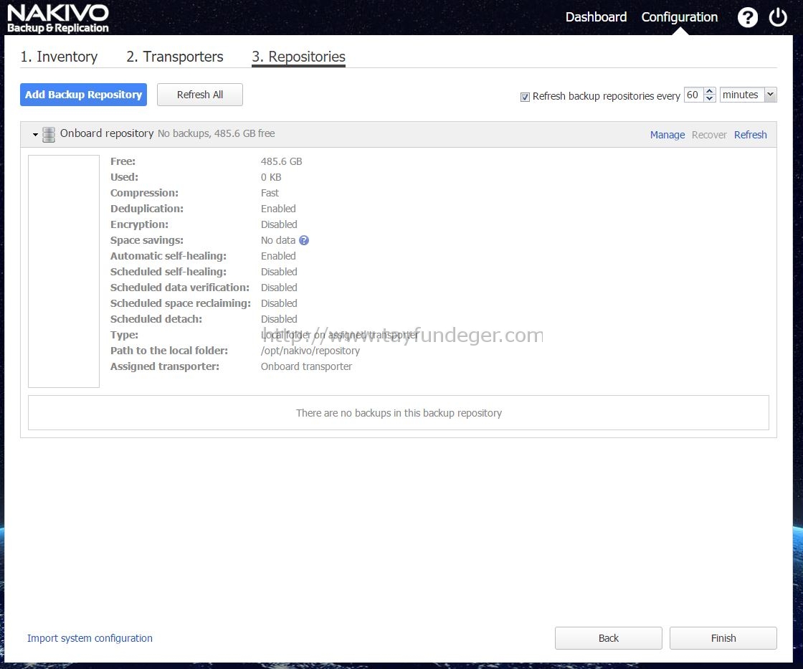
Task: Click the 'Scheduled space reclaiming:' label
Action: pos(180,303)
